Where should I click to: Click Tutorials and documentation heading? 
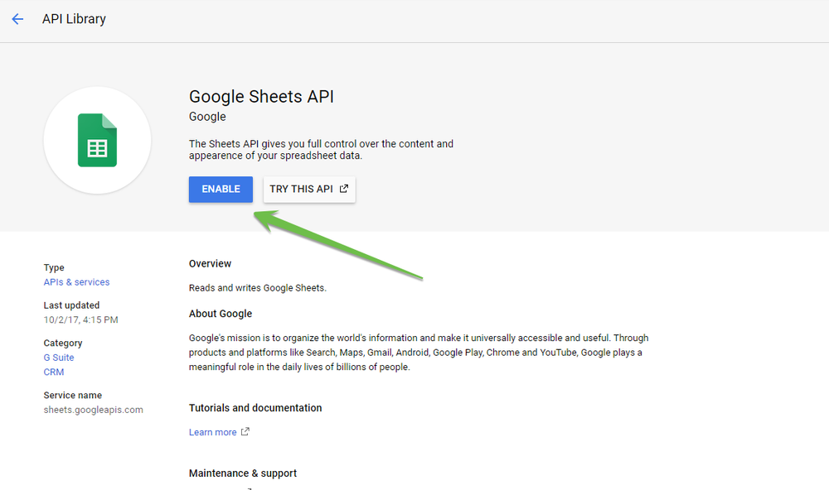255,407
